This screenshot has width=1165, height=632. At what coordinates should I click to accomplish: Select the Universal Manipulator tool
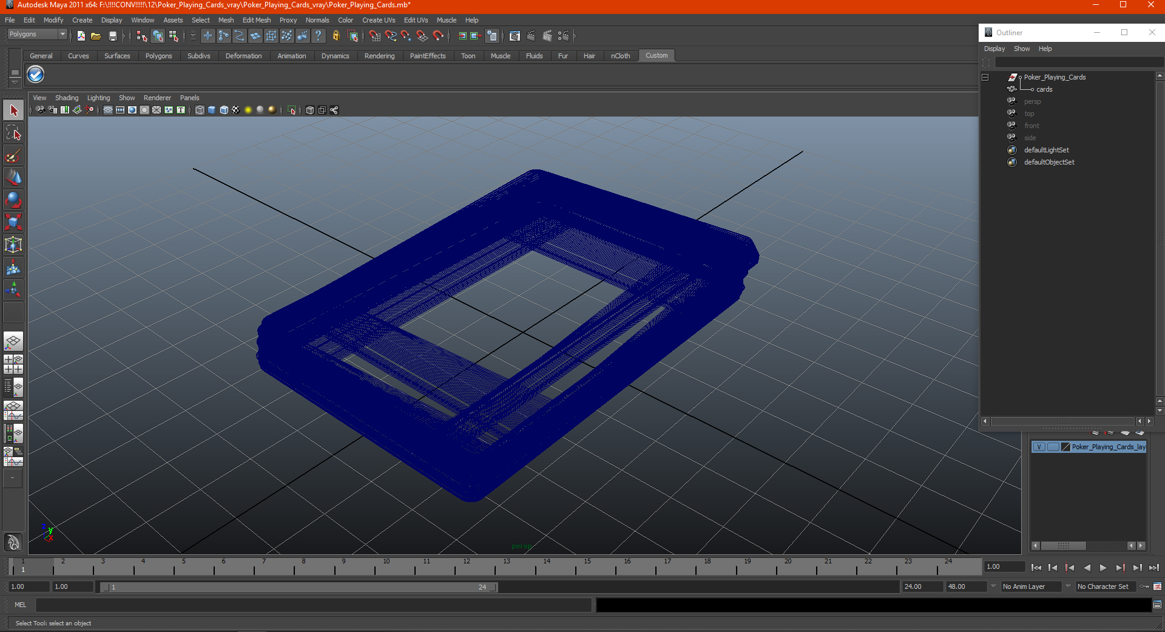(13, 245)
